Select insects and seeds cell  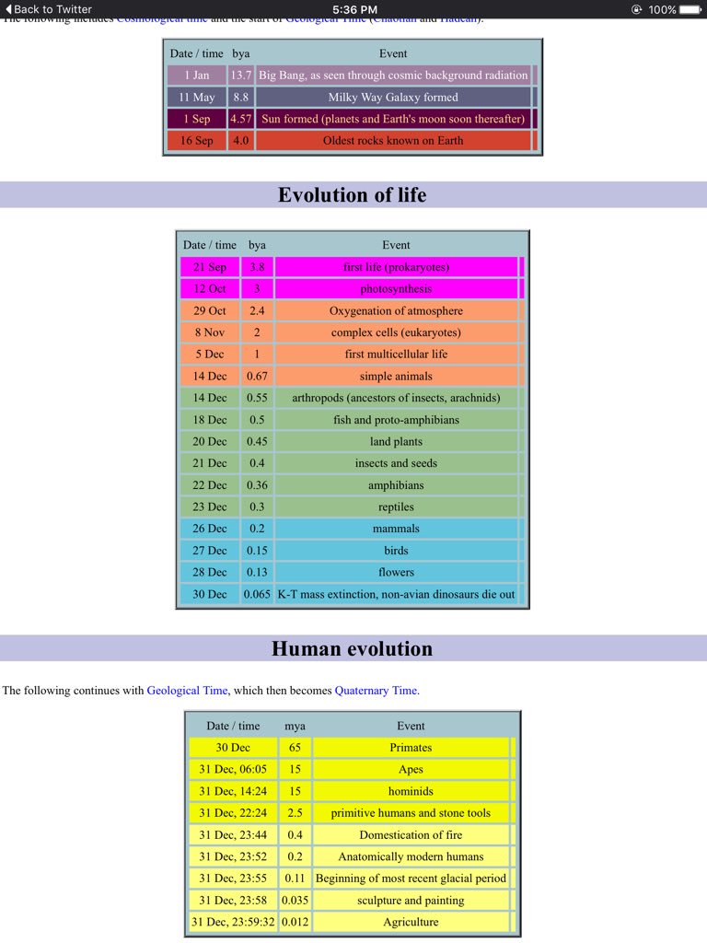pyautogui.click(x=396, y=463)
